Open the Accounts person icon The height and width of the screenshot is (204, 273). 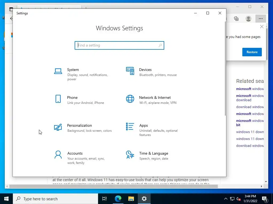[58, 155]
